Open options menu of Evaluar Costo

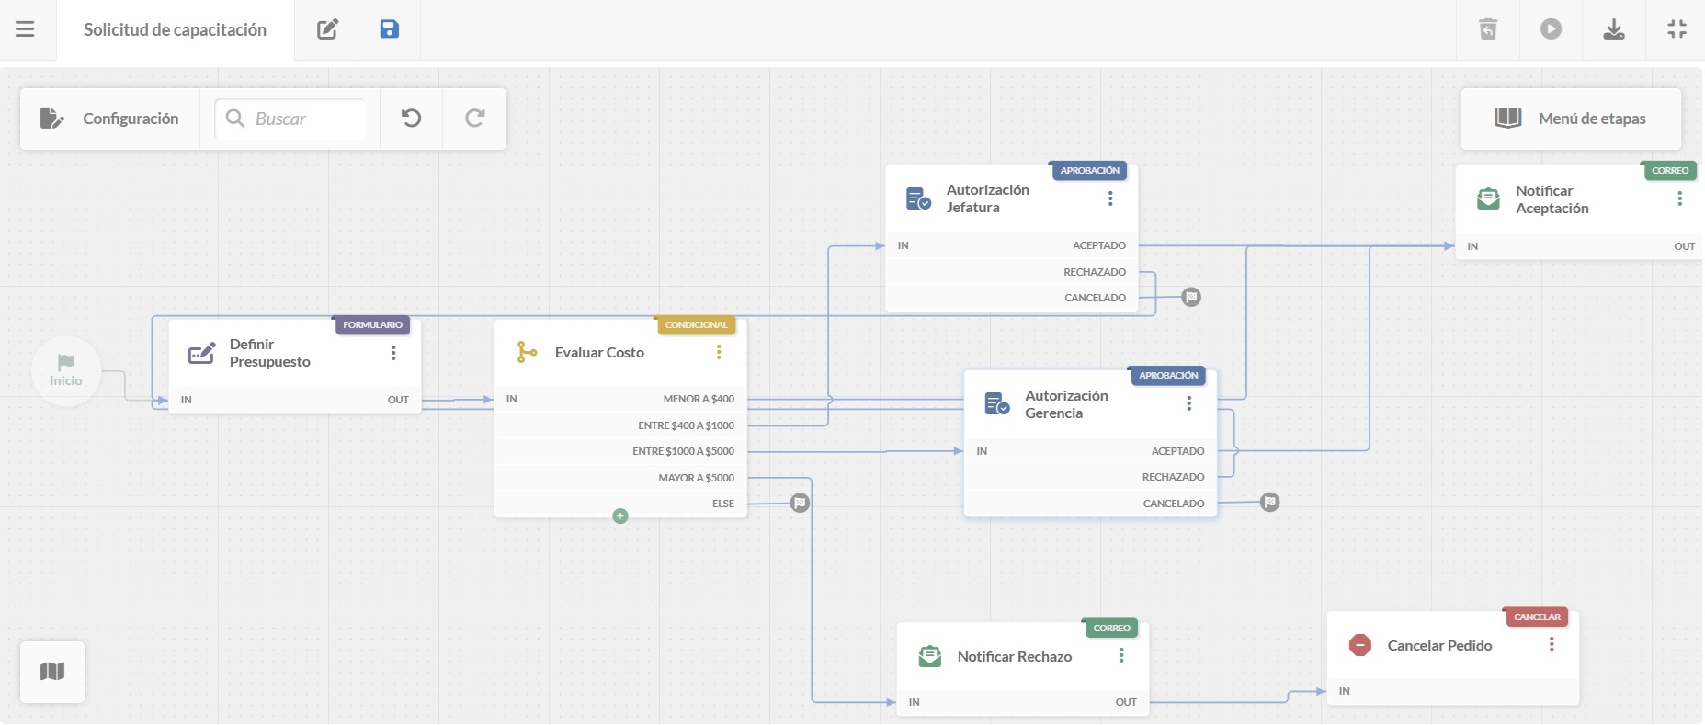(719, 353)
